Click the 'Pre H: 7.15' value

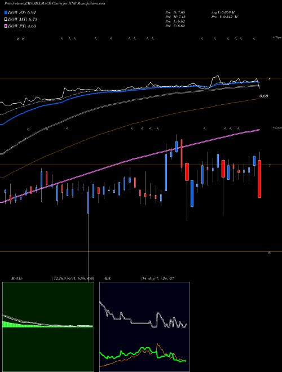point(175,17)
